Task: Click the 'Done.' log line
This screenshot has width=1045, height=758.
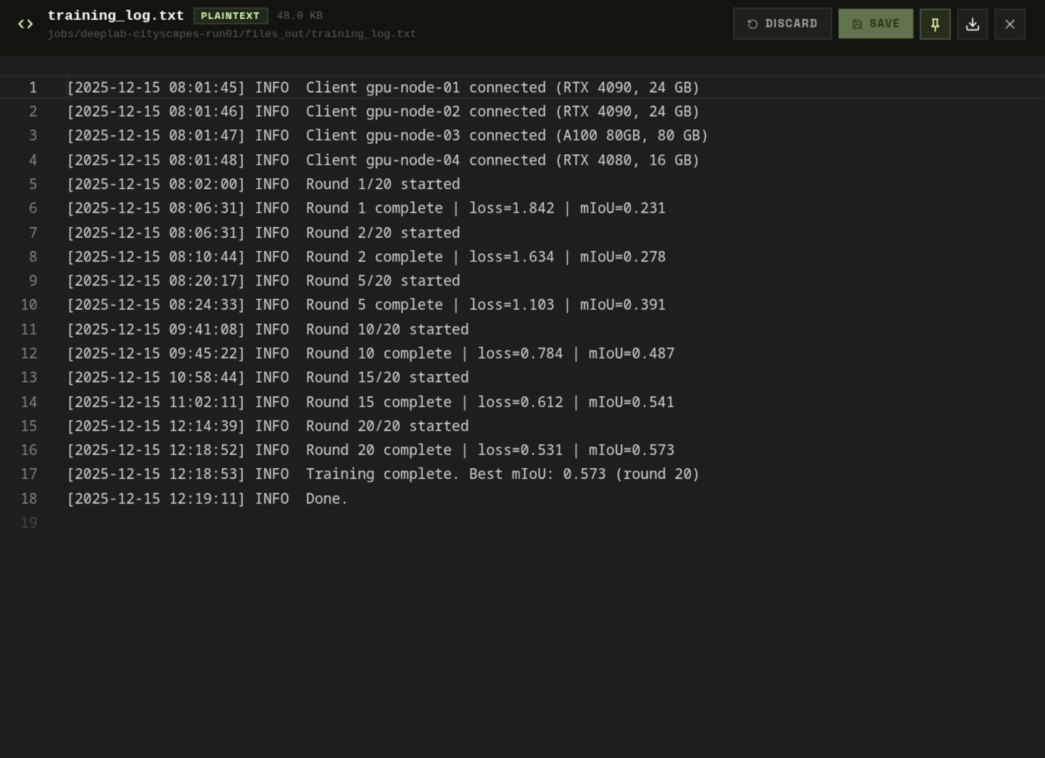Action: click(x=207, y=498)
